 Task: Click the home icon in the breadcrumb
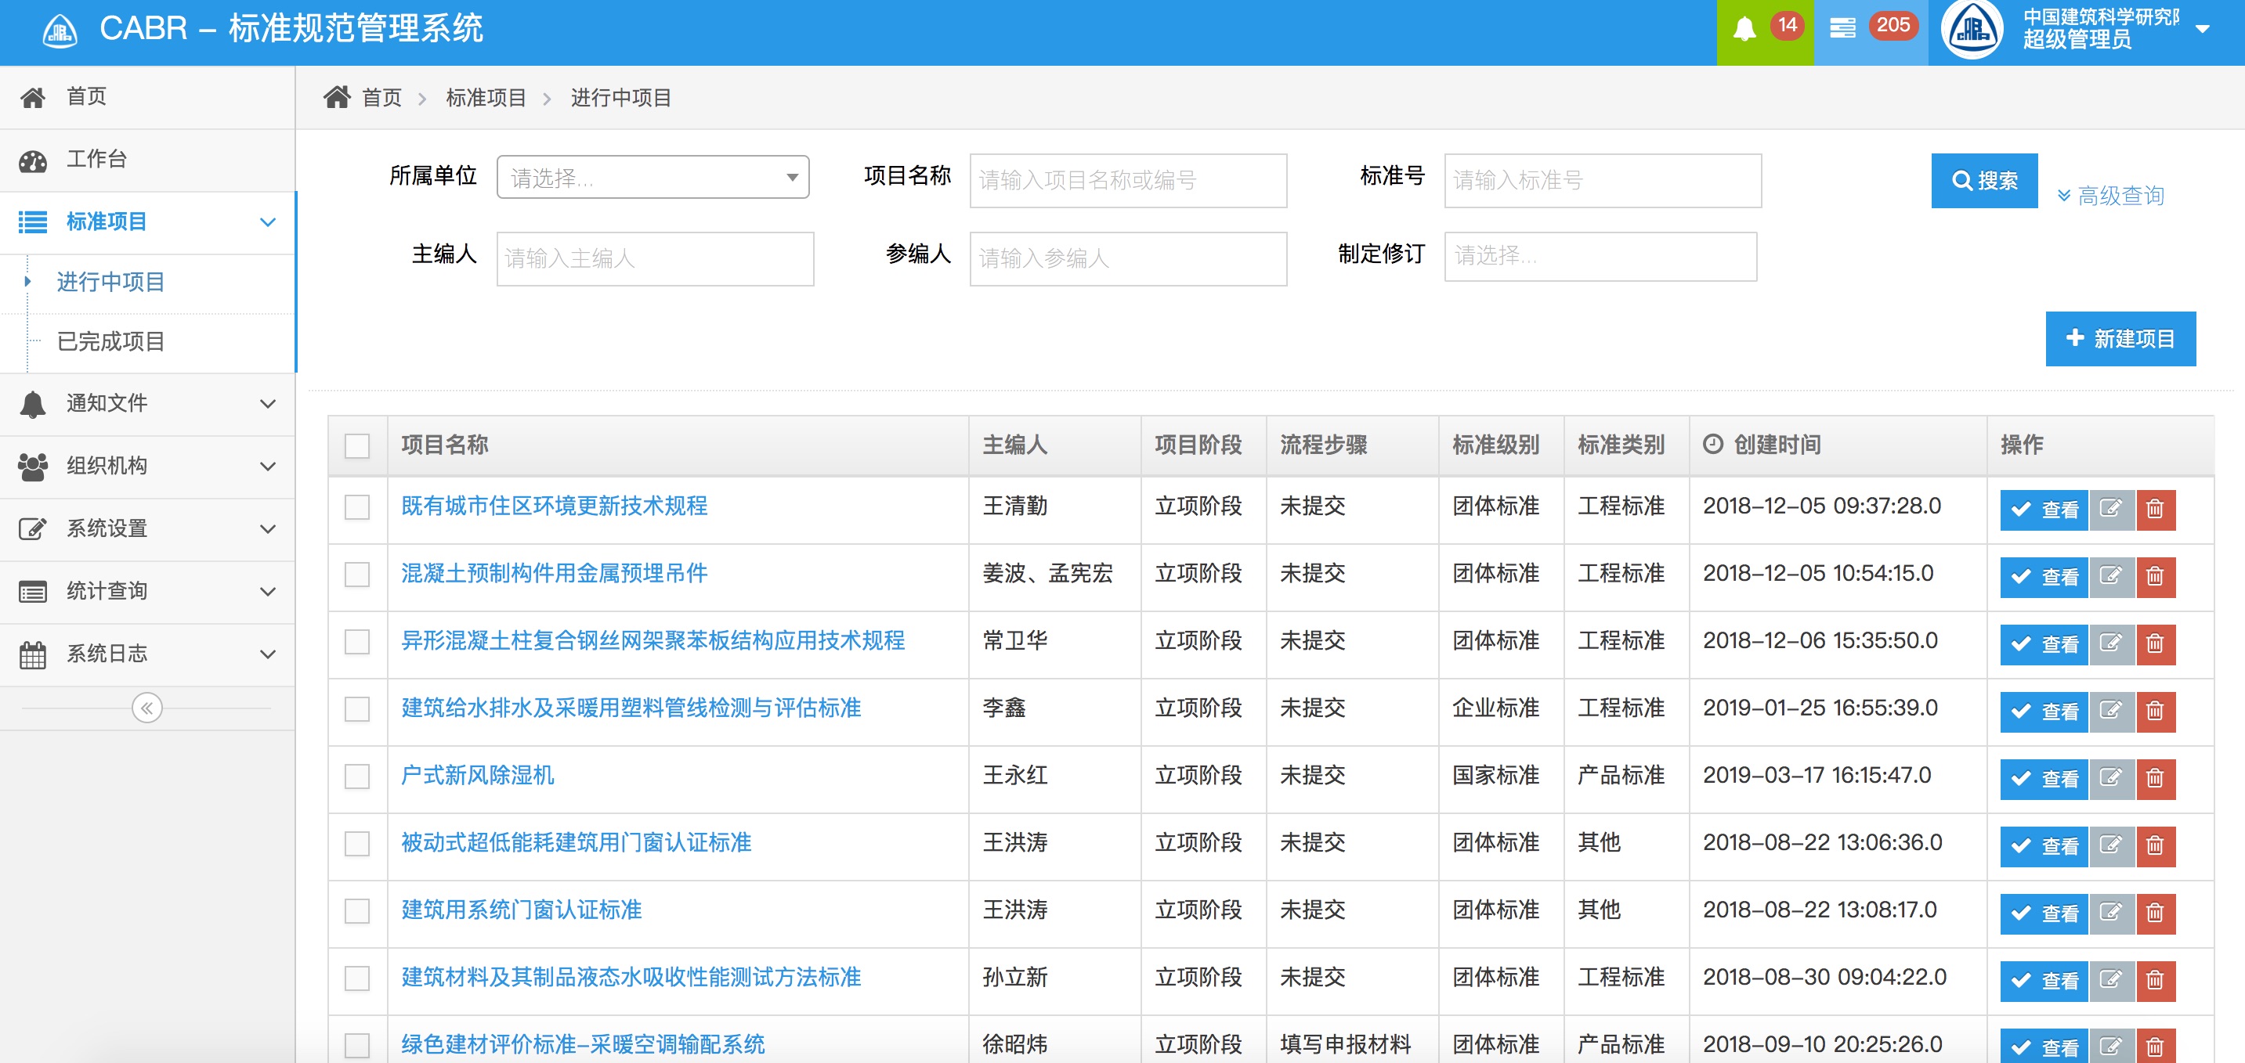click(x=336, y=96)
